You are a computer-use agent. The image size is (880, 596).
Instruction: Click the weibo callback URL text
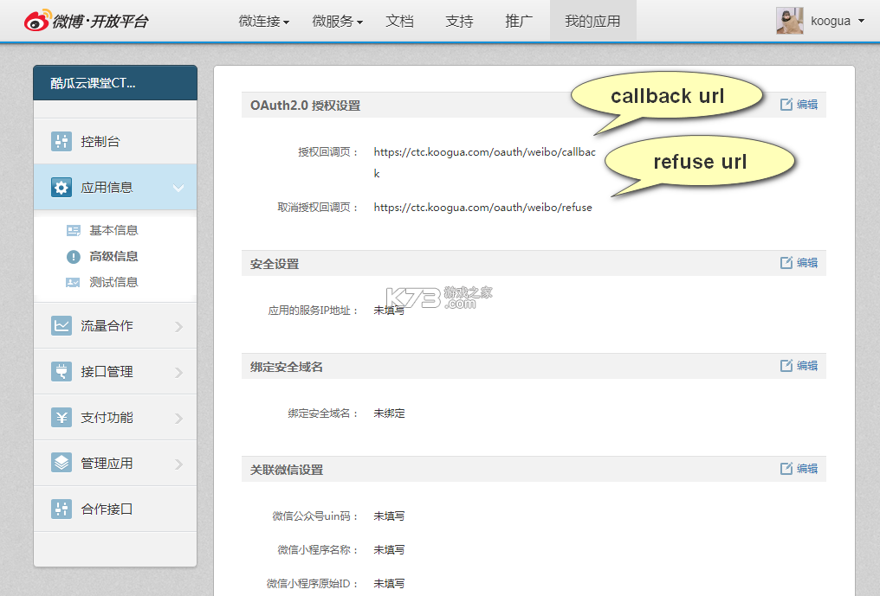pyautogui.click(x=484, y=163)
